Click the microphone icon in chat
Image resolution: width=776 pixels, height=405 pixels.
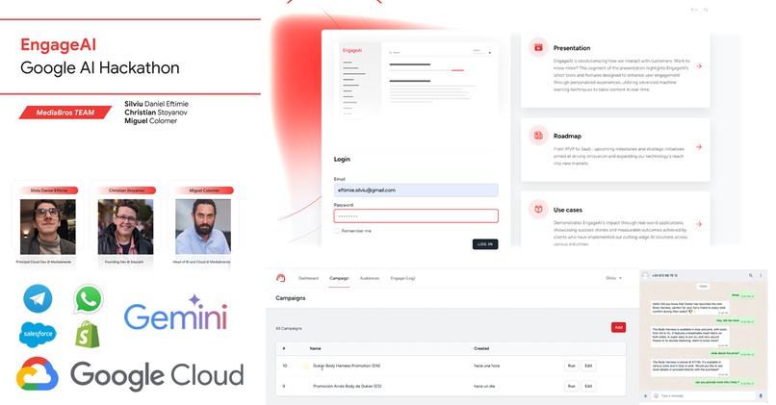pos(761,395)
